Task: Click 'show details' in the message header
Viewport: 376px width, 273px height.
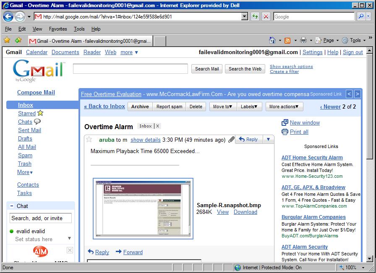Action: click(146, 140)
